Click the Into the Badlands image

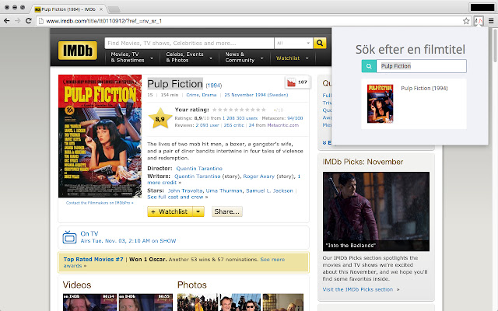click(376, 211)
